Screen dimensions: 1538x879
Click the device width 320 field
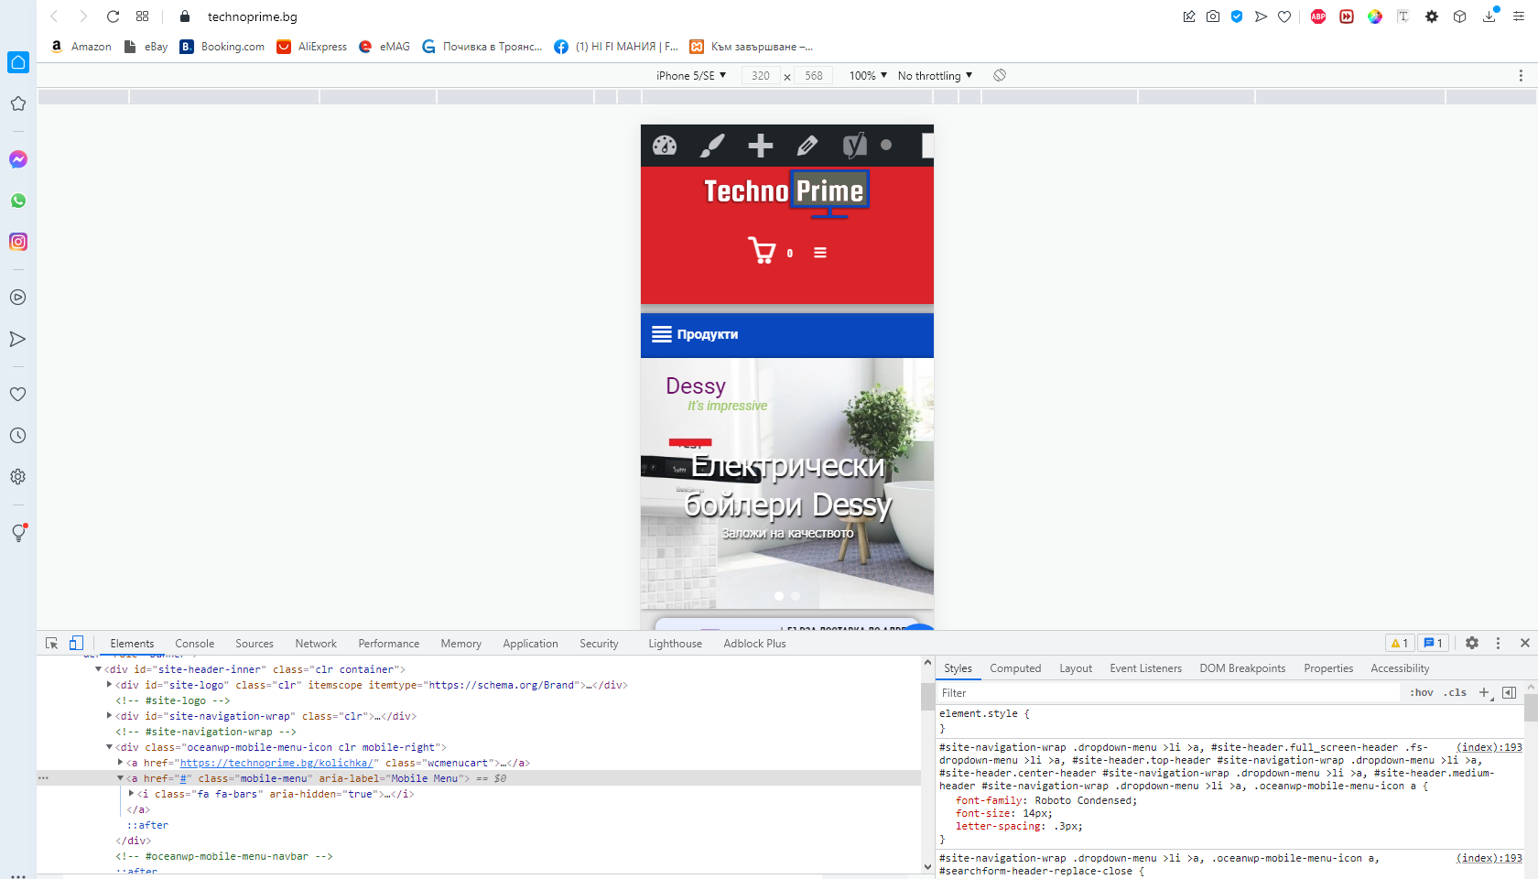(x=761, y=75)
